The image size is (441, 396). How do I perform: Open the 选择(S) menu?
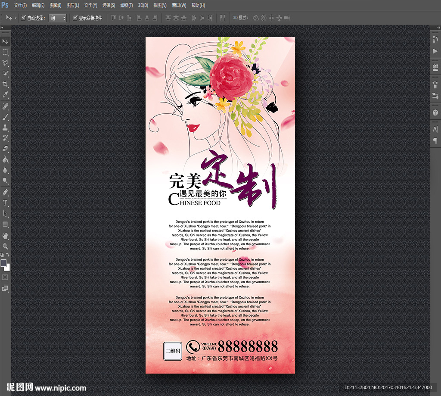(x=109, y=5)
